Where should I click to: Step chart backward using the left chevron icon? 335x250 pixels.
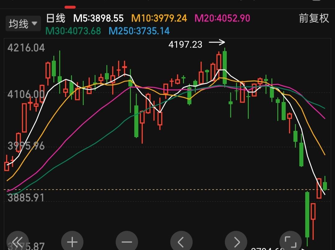181,241
